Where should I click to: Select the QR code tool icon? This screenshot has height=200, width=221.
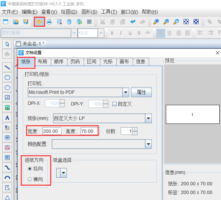7,158
